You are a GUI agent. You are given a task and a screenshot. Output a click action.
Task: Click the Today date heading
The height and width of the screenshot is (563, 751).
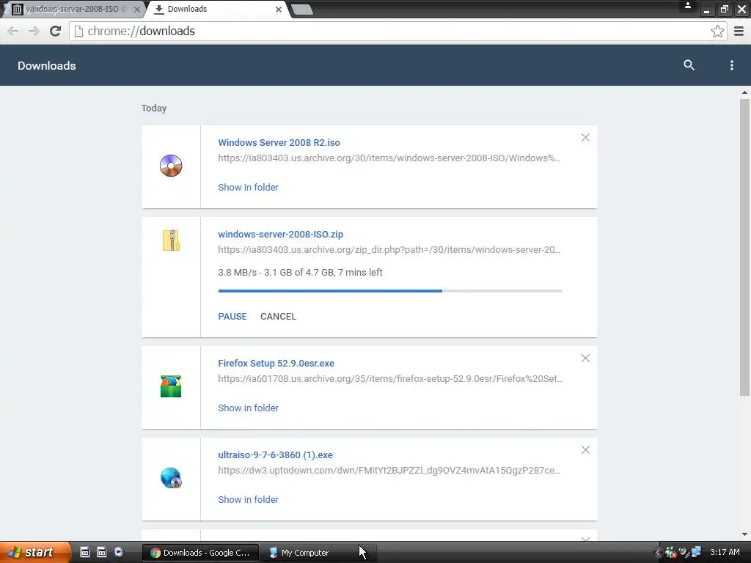[154, 108]
